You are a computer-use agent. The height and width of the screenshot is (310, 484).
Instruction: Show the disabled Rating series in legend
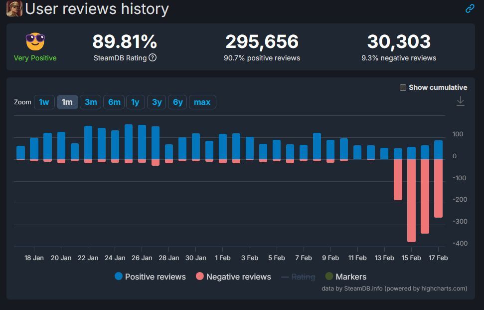click(298, 277)
